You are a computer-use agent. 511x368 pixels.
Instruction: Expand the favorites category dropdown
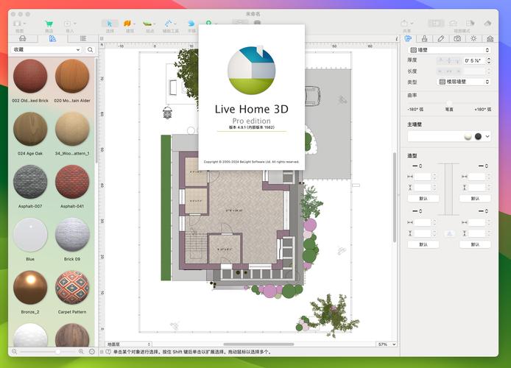[x=46, y=49]
